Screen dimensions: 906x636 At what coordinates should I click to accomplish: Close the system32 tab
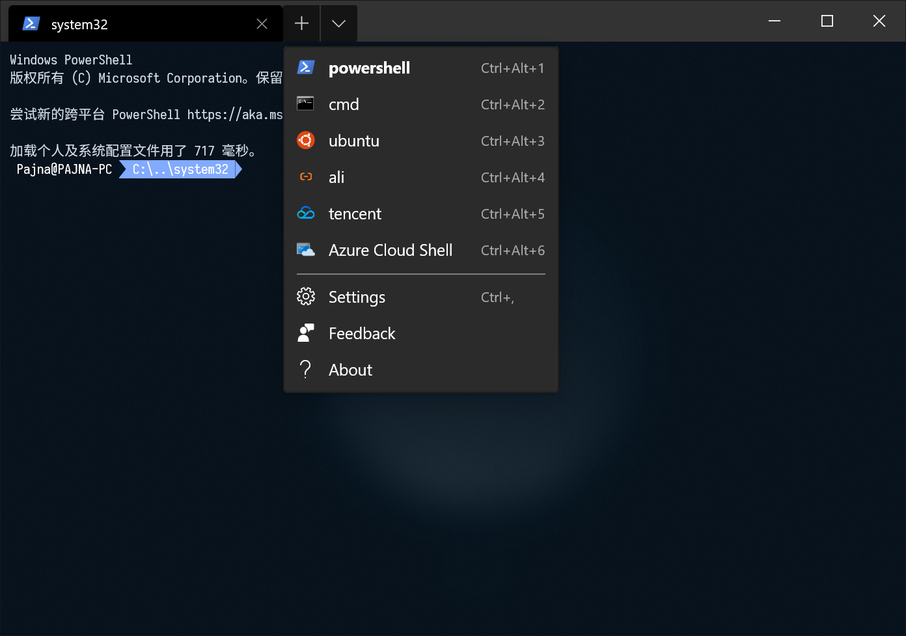pyautogui.click(x=262, y=24)
